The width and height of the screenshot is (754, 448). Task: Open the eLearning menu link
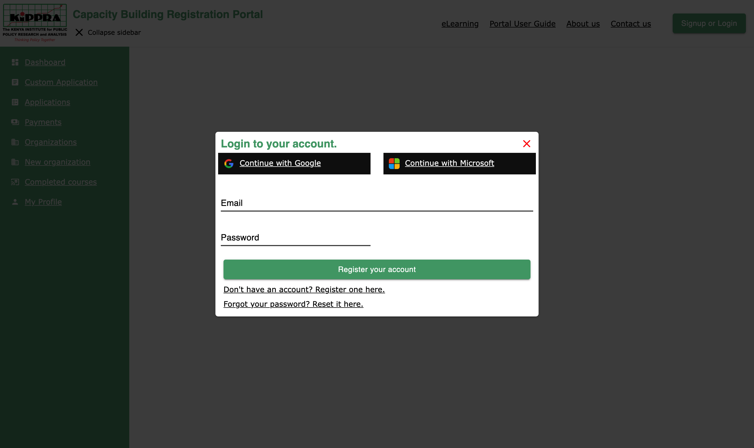460,23
